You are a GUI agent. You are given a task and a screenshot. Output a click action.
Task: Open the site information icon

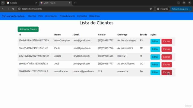tap(19, 9)
